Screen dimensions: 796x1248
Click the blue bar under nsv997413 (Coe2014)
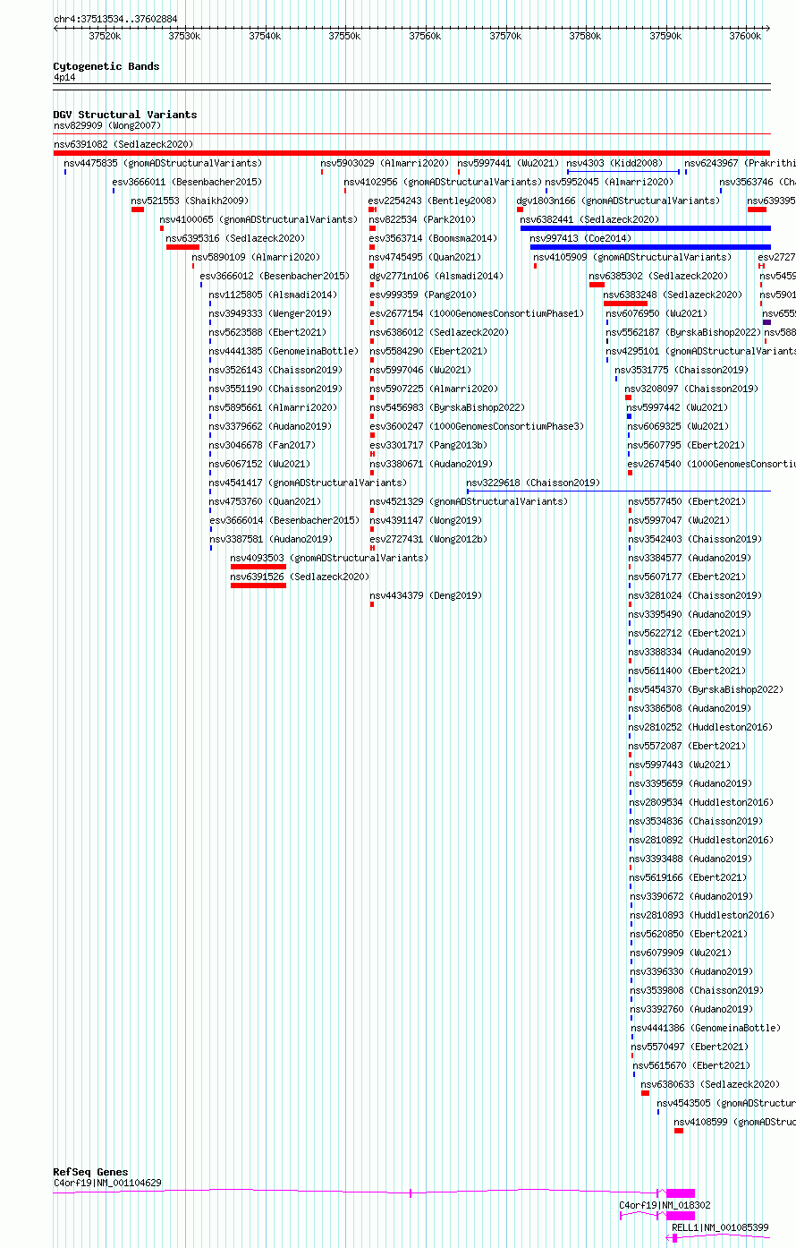tap(650, 247)
